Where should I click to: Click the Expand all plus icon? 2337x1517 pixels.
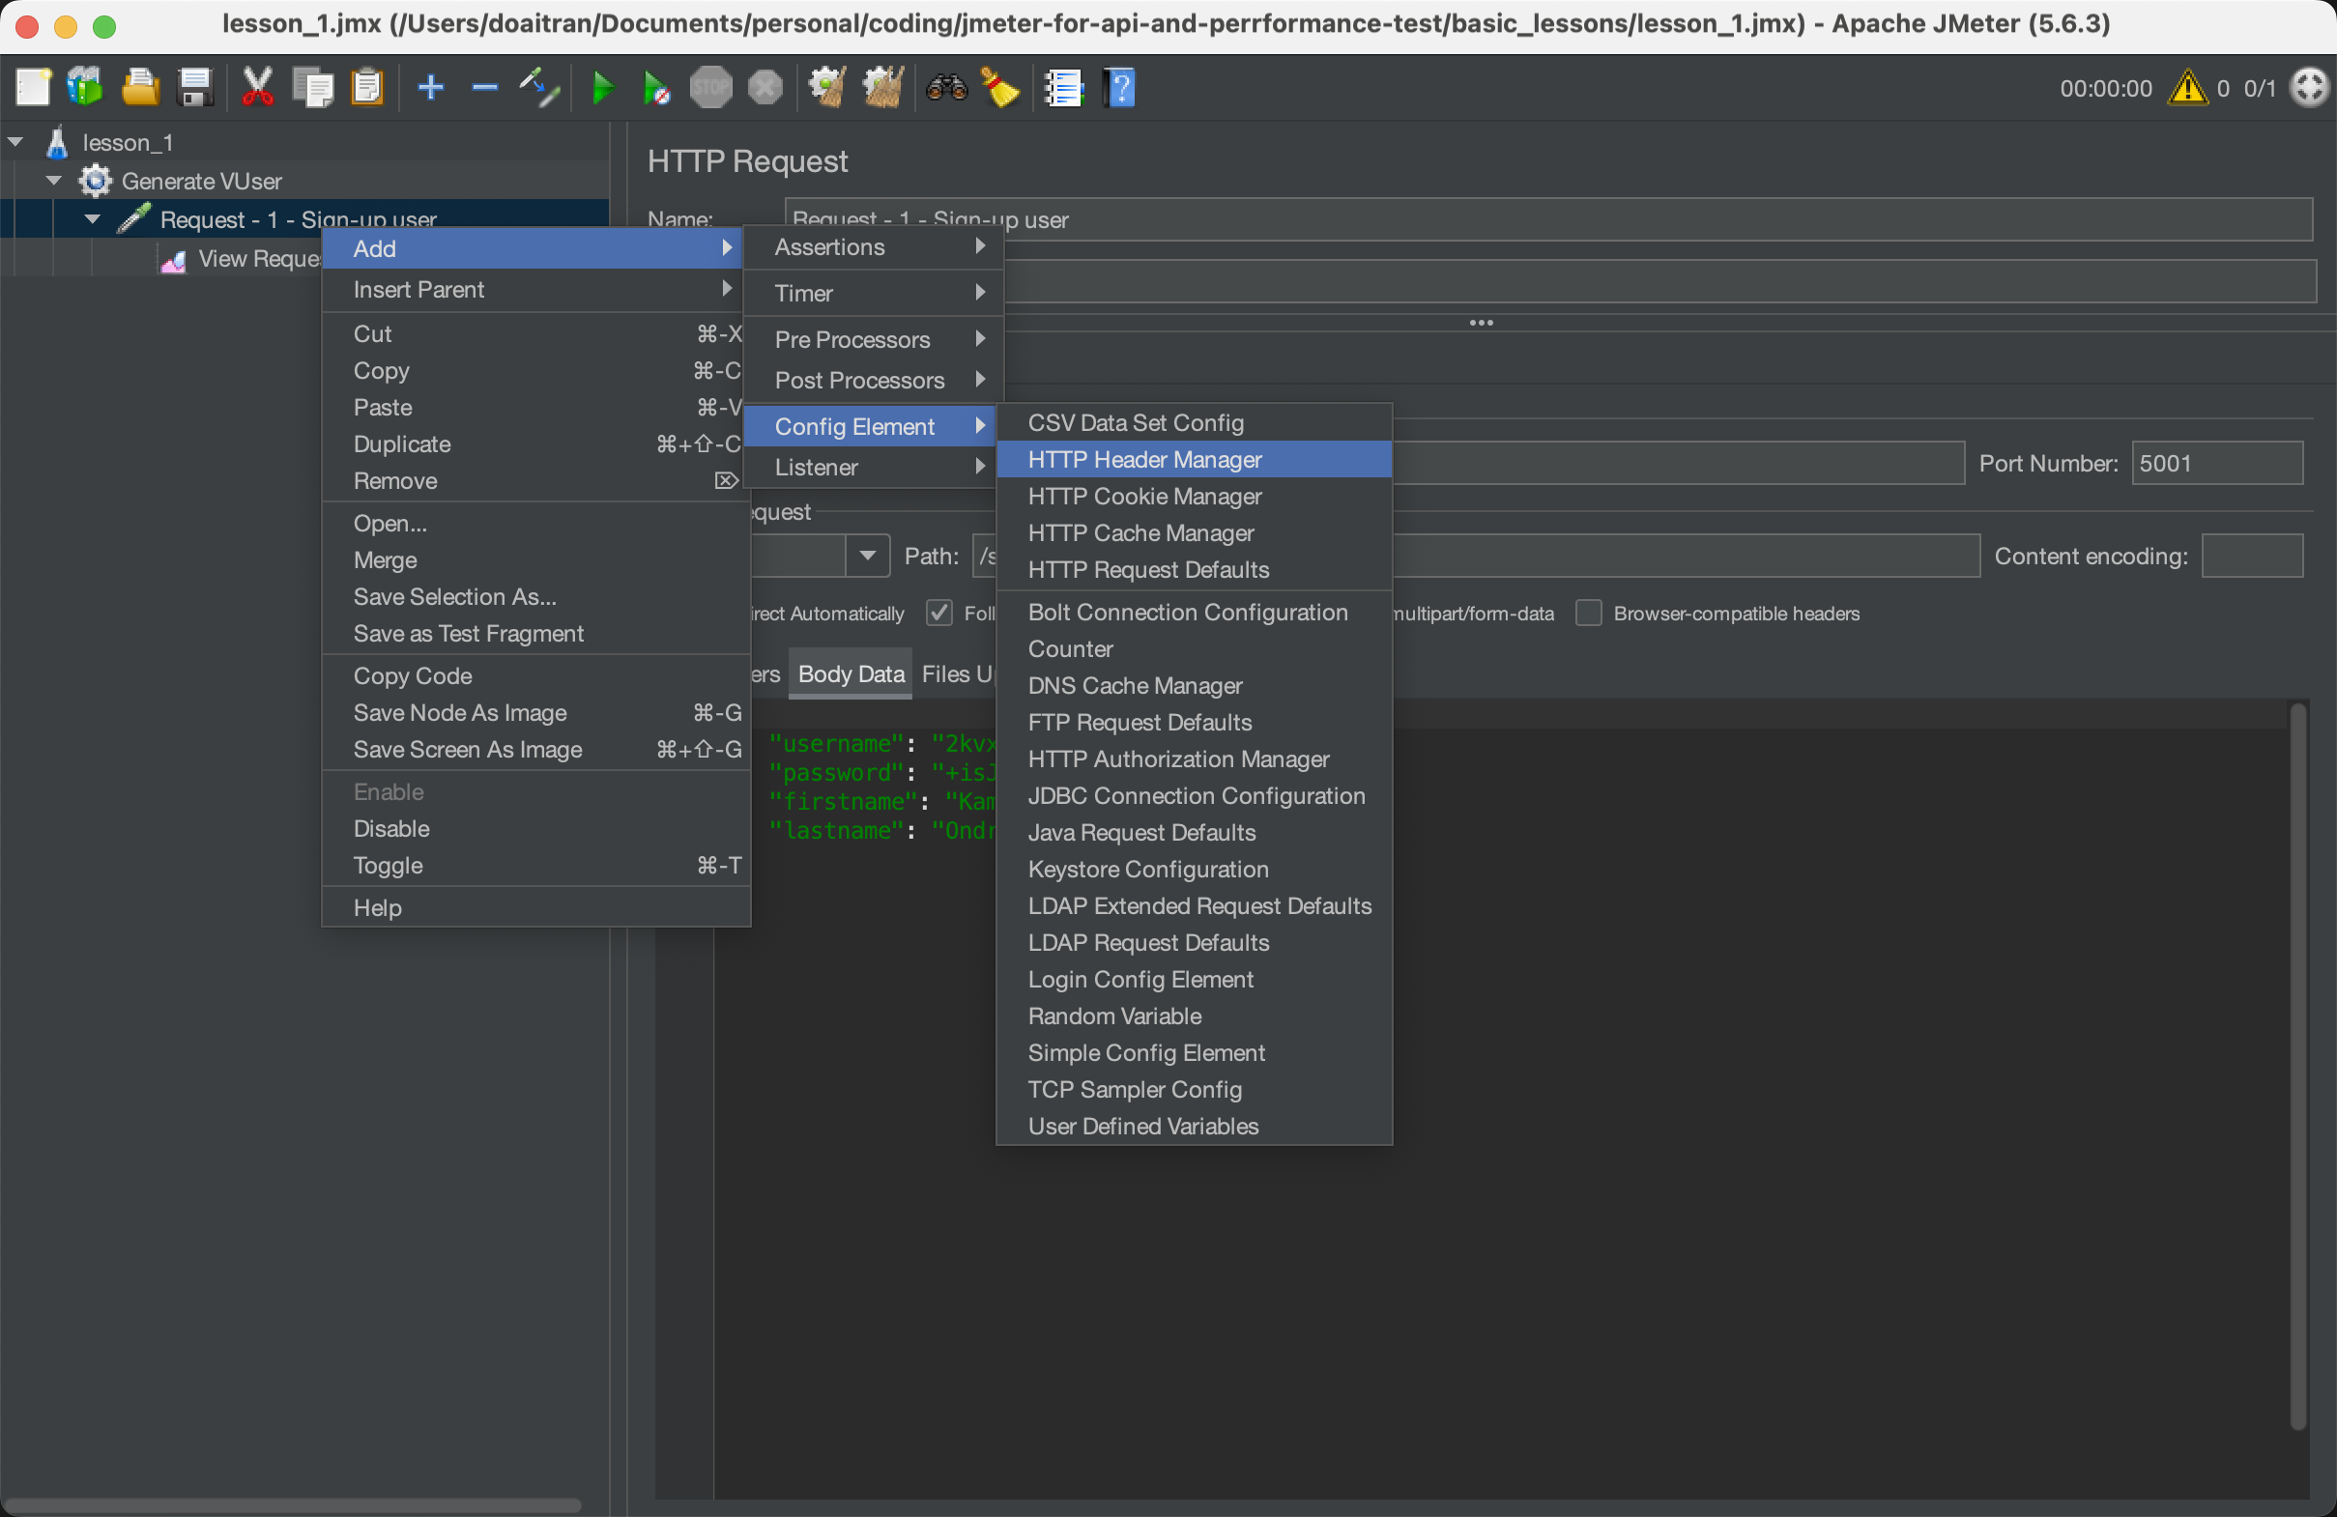tap(430, 87)
